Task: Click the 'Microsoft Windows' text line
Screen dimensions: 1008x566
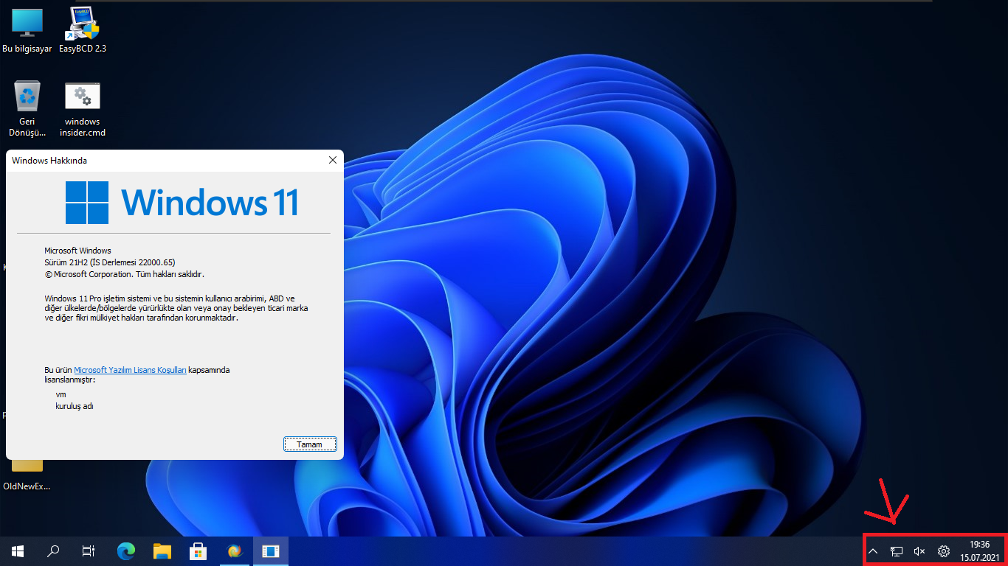Action: coord(77,251)
